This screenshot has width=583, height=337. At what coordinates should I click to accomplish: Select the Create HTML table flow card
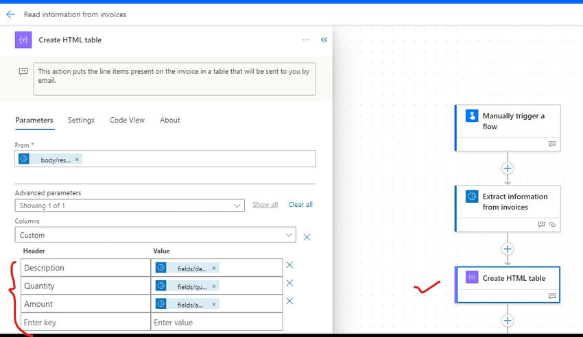point(508,285)
